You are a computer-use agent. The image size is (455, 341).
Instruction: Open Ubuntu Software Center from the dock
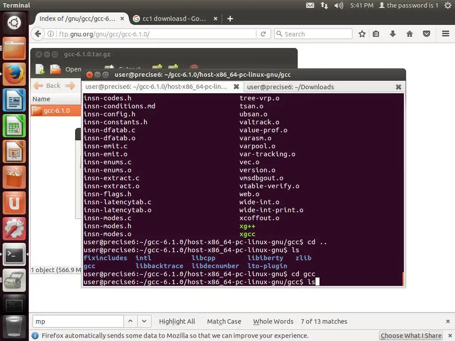point(14,177)
